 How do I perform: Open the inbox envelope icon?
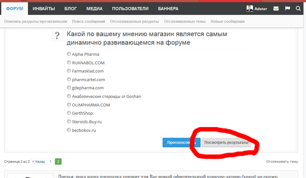[276, 8]
